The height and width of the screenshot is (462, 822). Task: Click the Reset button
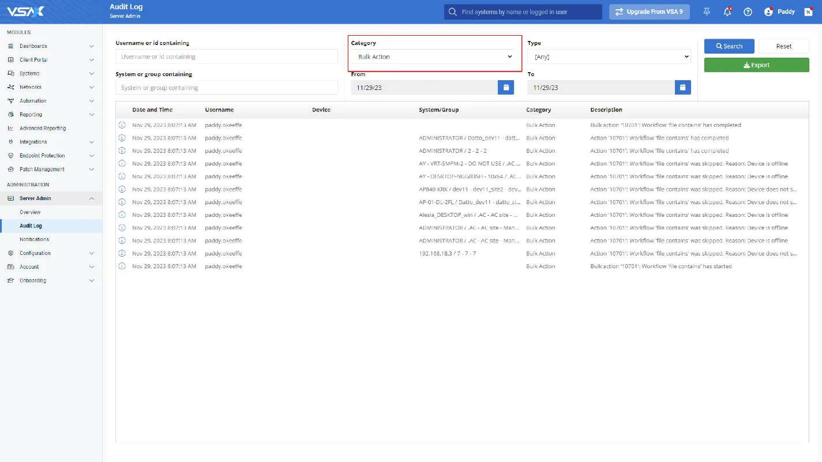(x=783, y=46)
